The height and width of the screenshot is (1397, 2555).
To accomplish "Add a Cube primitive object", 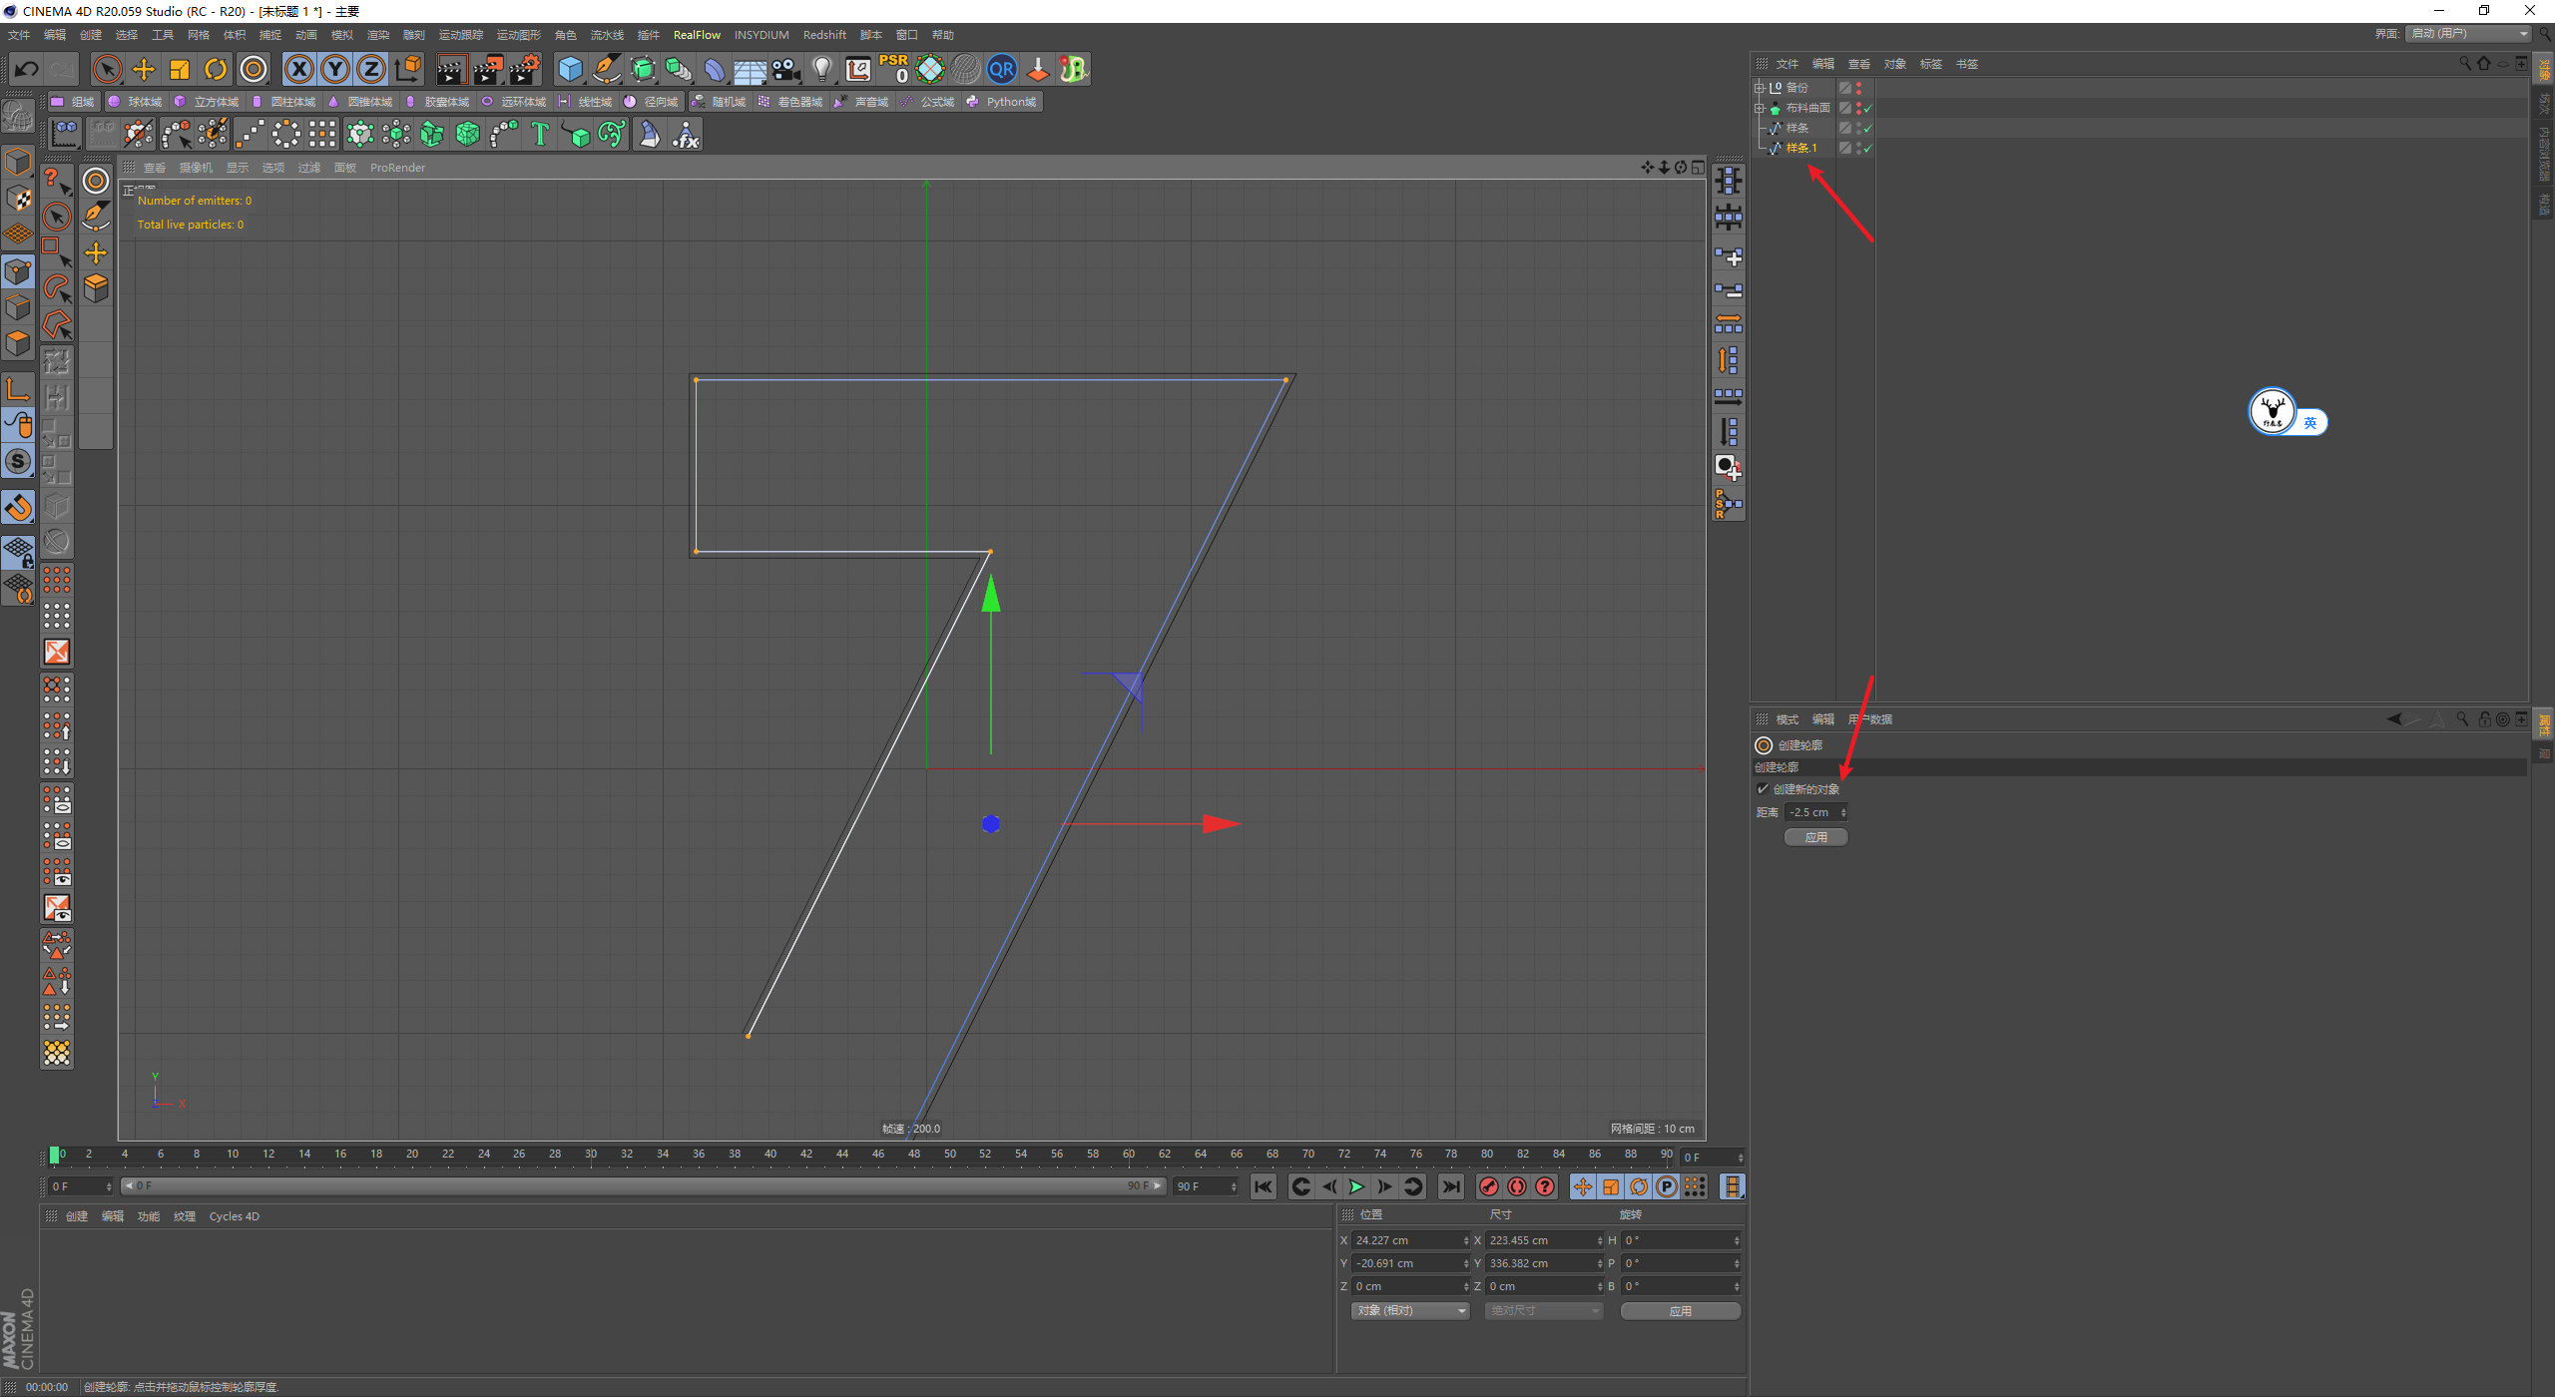I will (x=570, y=69).
